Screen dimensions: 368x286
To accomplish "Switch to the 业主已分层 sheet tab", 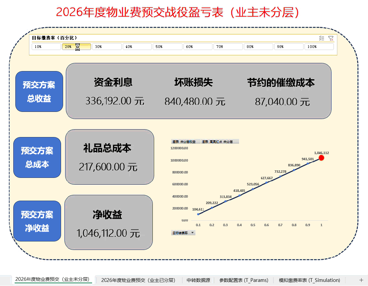I will coord(138,280).
